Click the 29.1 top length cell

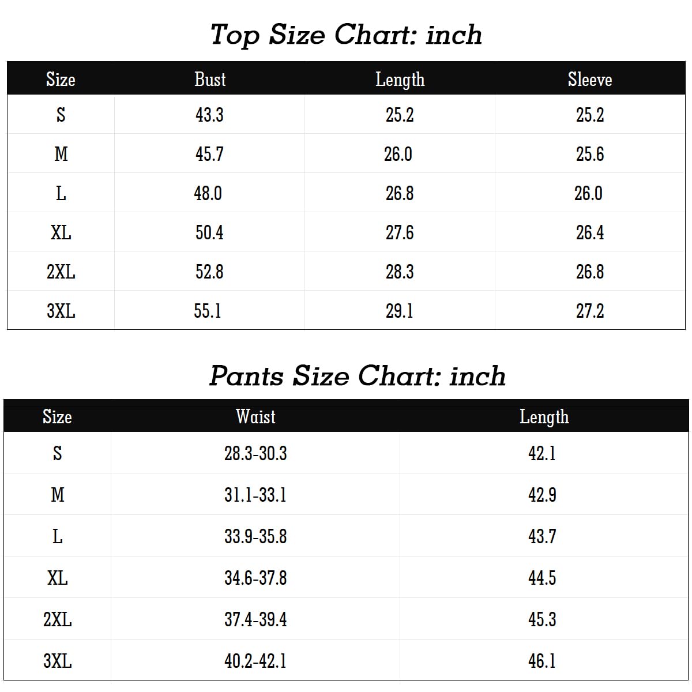400,311
